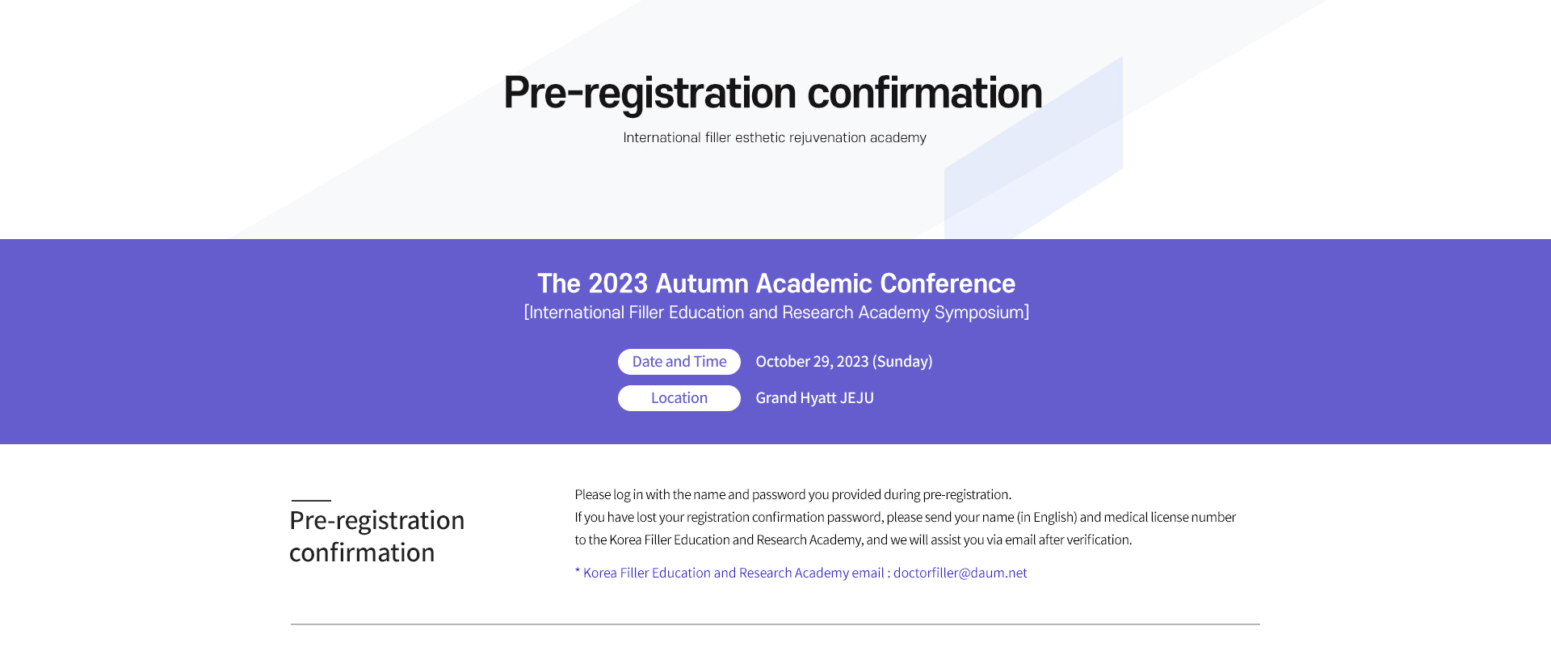Click the Korea Filler Education Academy email label
Viewport: 1551px width, 651px height.
[x=733, y=573]
